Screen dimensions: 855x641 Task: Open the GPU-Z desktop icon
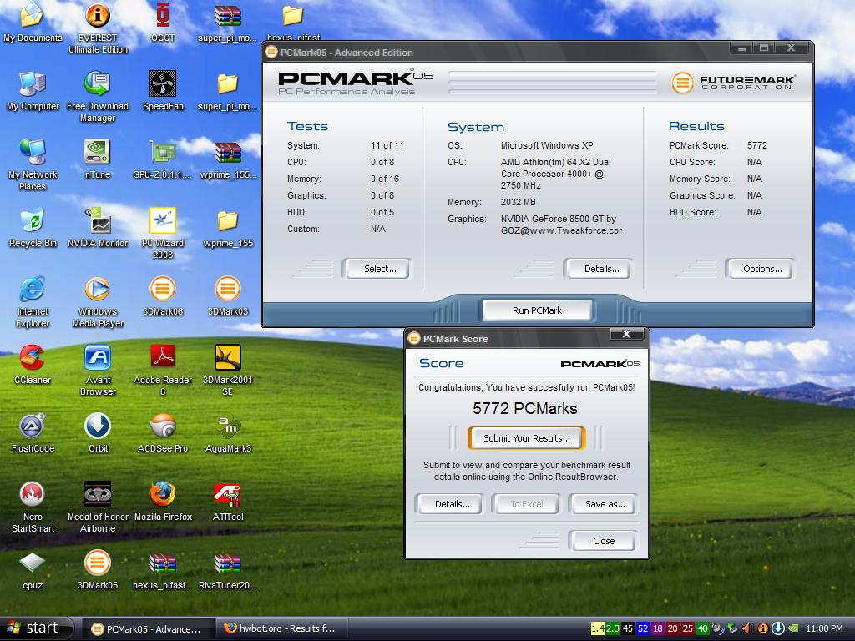pyautogui.click(x=163, y=159)
